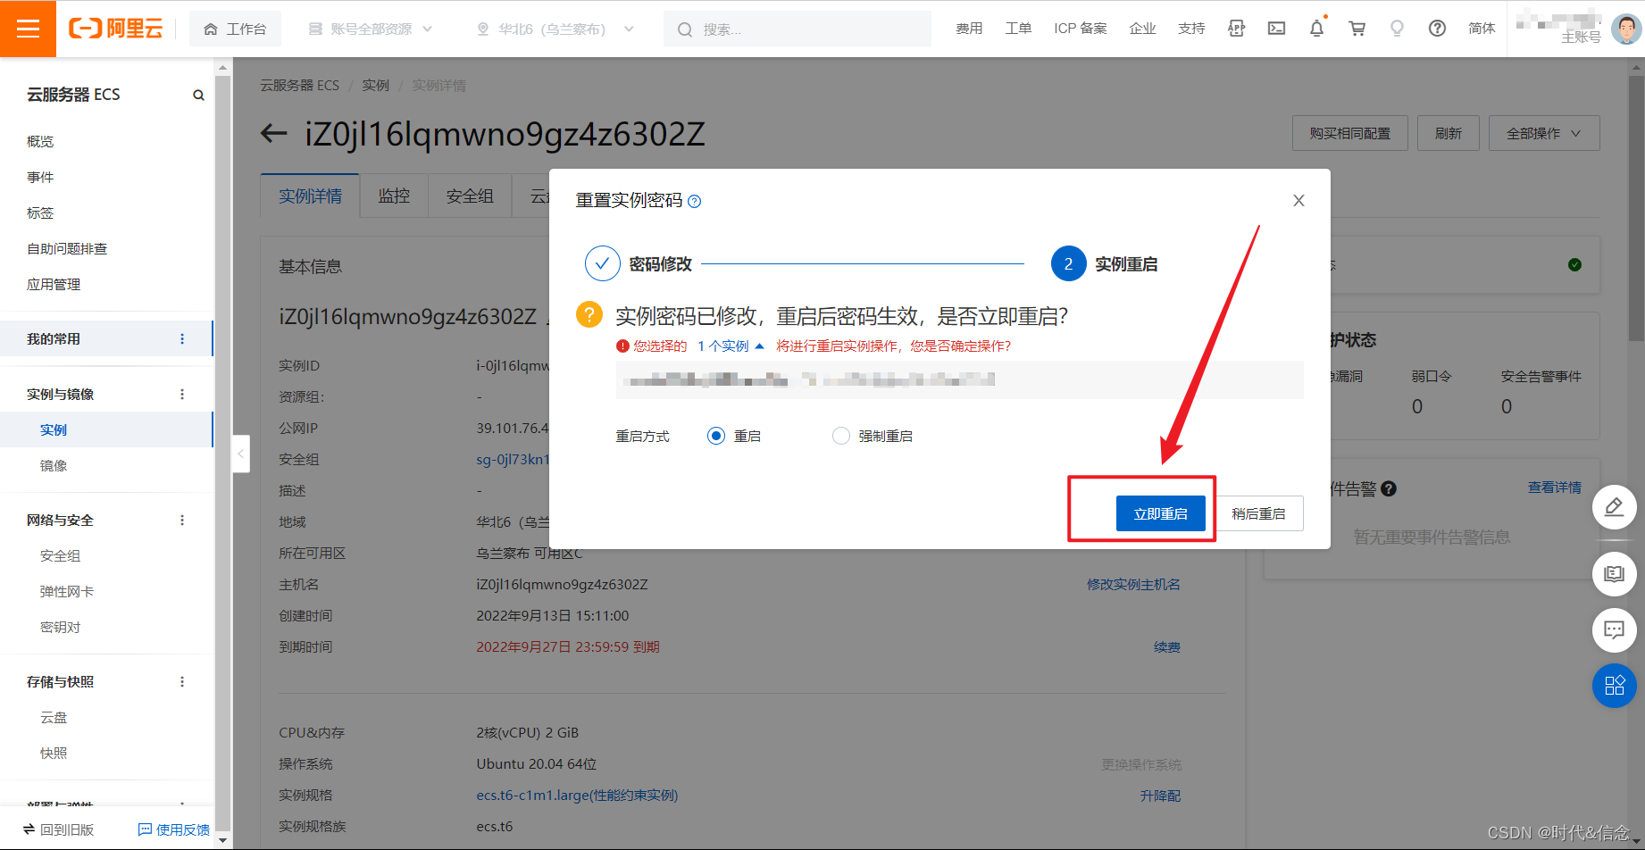Click the 刷新 button
The width and height of the screenshot is (1645, 850).
click(1448, 133)
